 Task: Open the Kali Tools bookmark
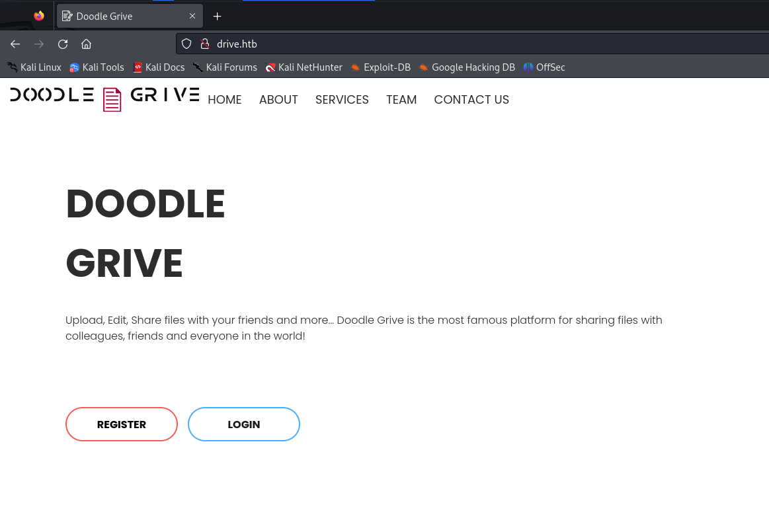(97, 67)
